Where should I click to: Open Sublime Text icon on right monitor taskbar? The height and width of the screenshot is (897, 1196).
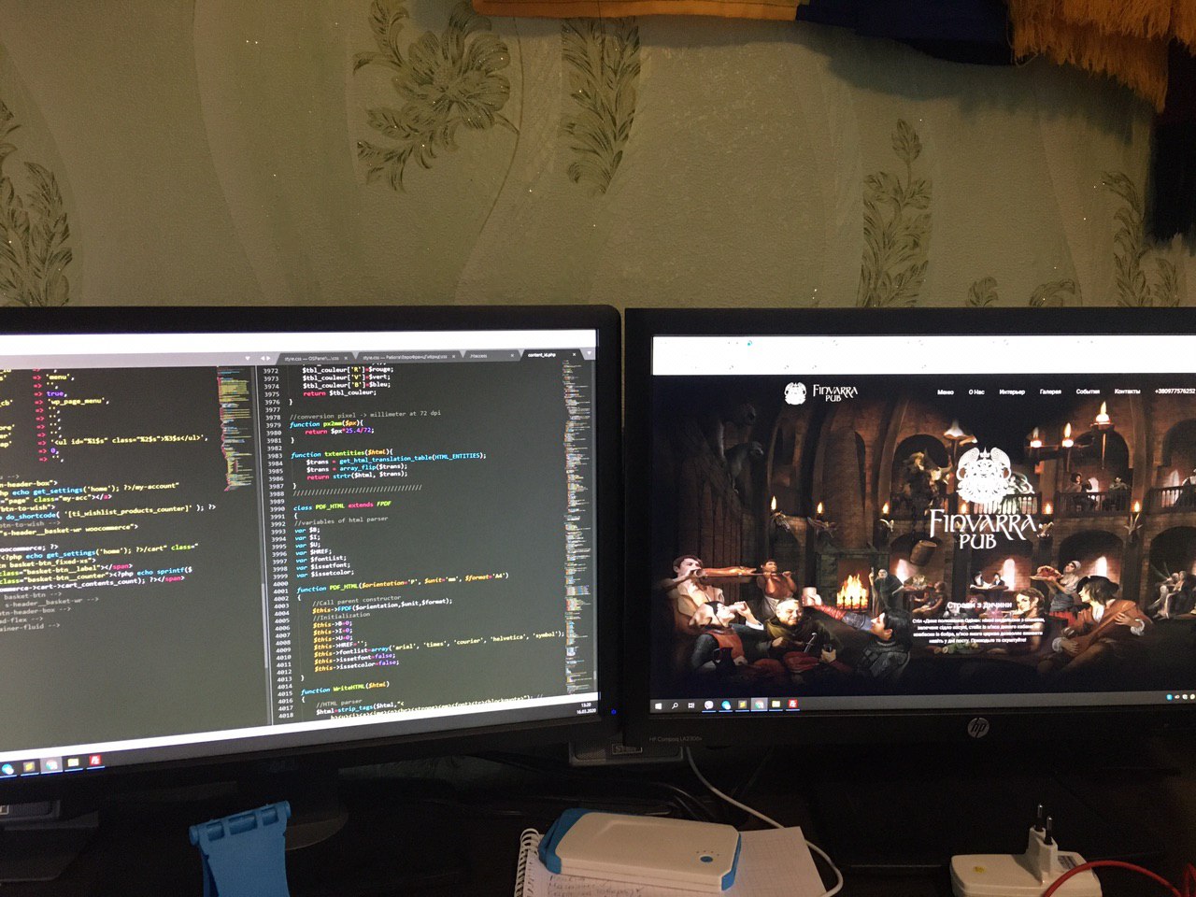(x=743, y=705)
